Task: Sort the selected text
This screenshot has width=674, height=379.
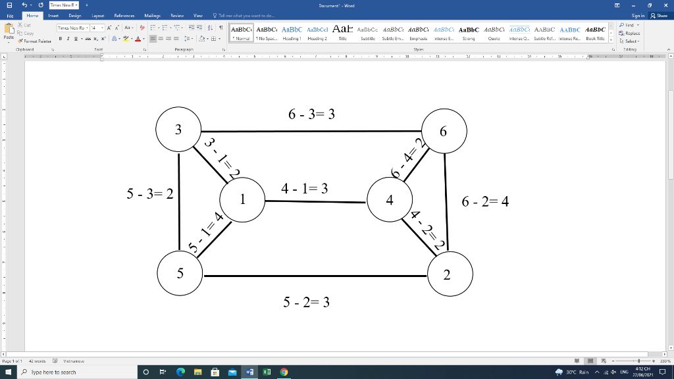Action: click(x=210, y=28)
